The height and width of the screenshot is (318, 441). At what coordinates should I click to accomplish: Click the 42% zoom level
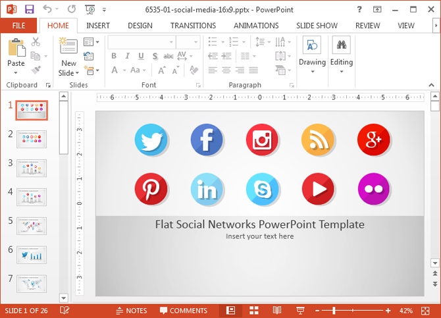[x=406, y=311]
